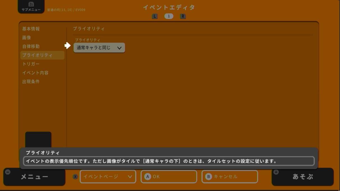Open the メニュー from the bottom bar

(x=34, y=176)
